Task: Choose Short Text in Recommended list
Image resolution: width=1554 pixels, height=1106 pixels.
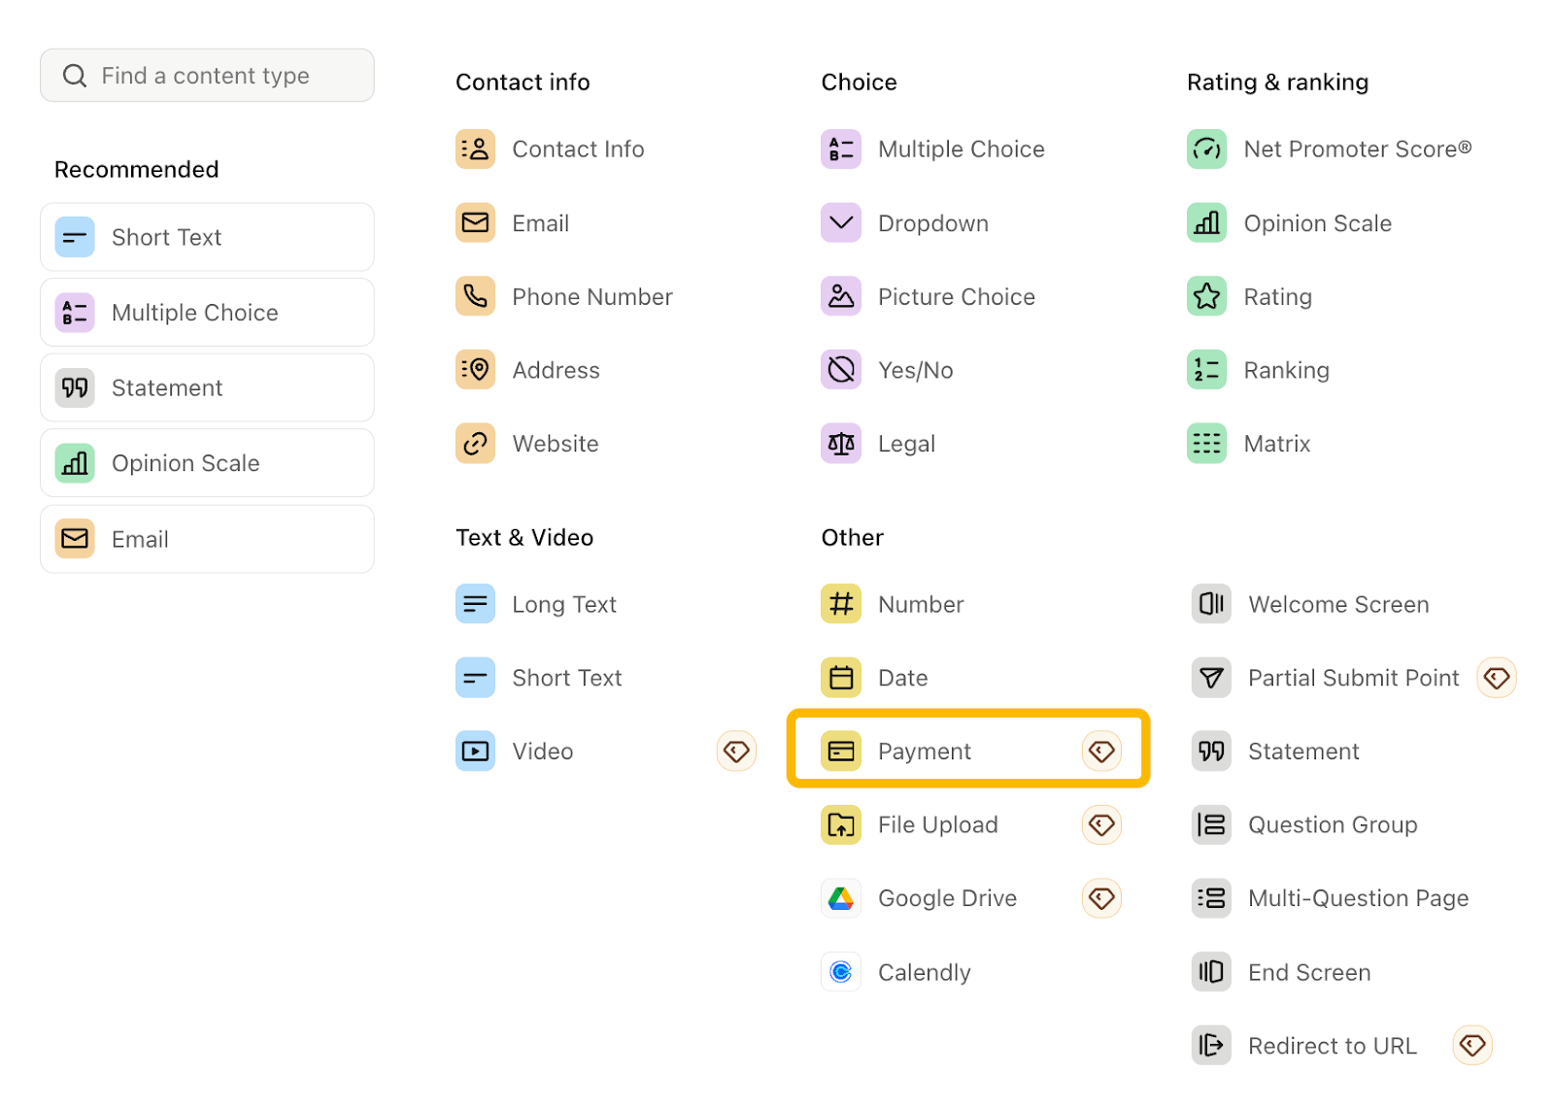Action: pyautogui.click(x=207, y=238)
